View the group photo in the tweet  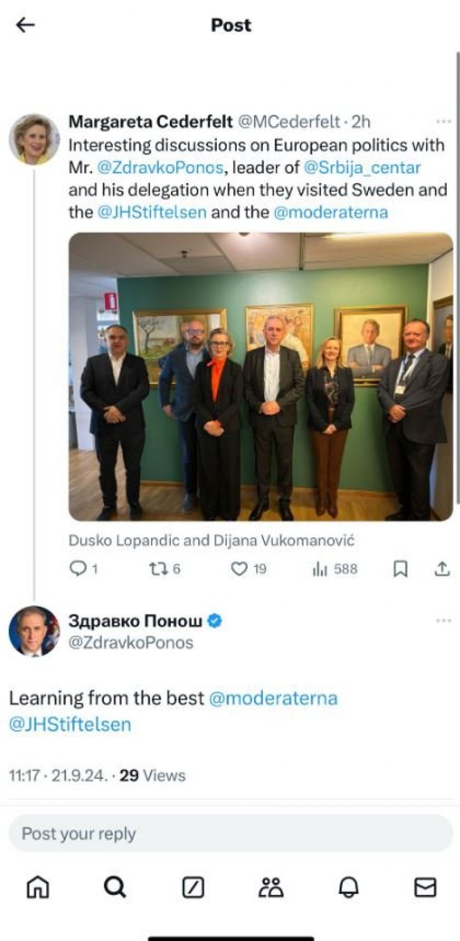[x=260, y=377]
